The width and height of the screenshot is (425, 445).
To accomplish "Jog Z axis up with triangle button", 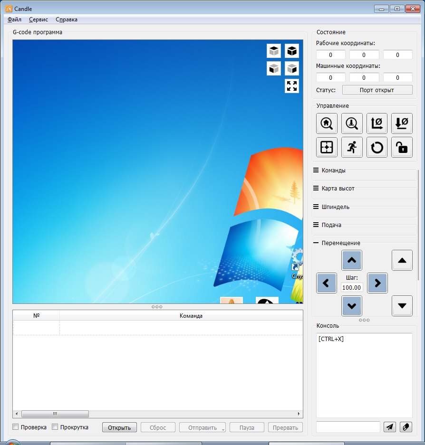I will coord(402,260).
